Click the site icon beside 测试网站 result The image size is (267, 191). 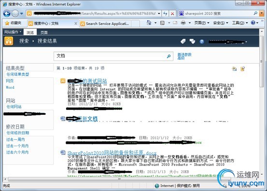[63, 81]
